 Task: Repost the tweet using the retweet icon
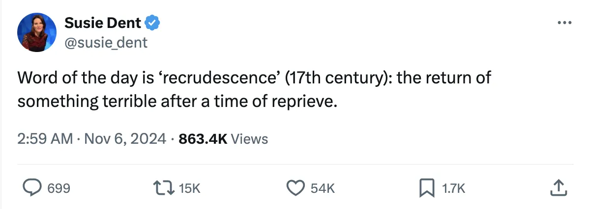(x=166, y=187)
